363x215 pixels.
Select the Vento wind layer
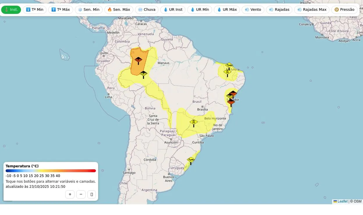tap(253, 10)
